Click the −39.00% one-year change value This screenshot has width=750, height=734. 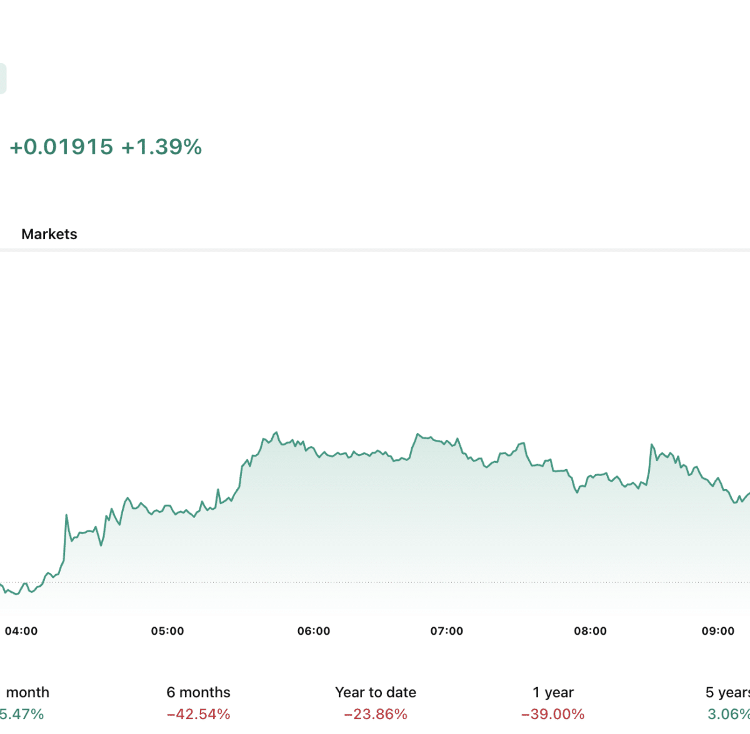point(553,713)
